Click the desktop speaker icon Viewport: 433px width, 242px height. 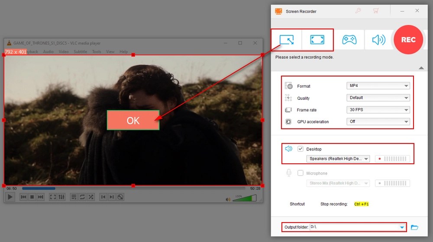pos(288,149)
